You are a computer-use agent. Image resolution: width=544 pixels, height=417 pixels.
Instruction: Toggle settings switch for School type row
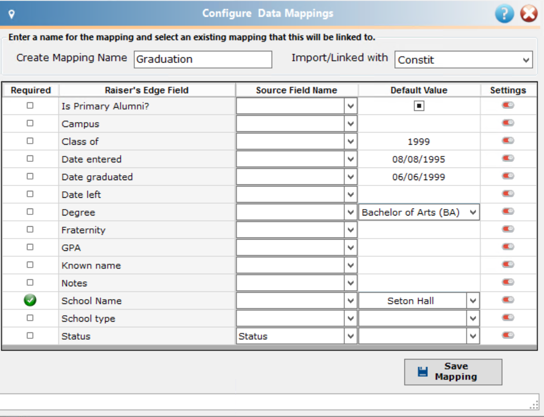point(508,317)
